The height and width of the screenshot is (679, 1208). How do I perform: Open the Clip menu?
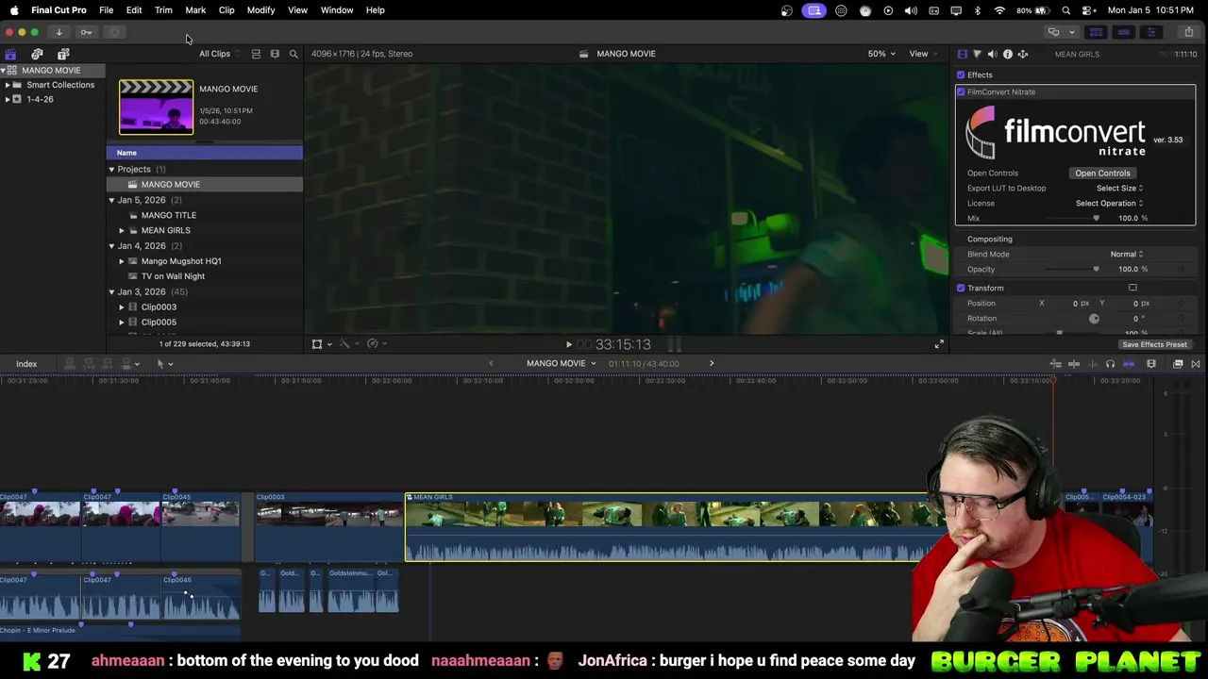point(226,10)
